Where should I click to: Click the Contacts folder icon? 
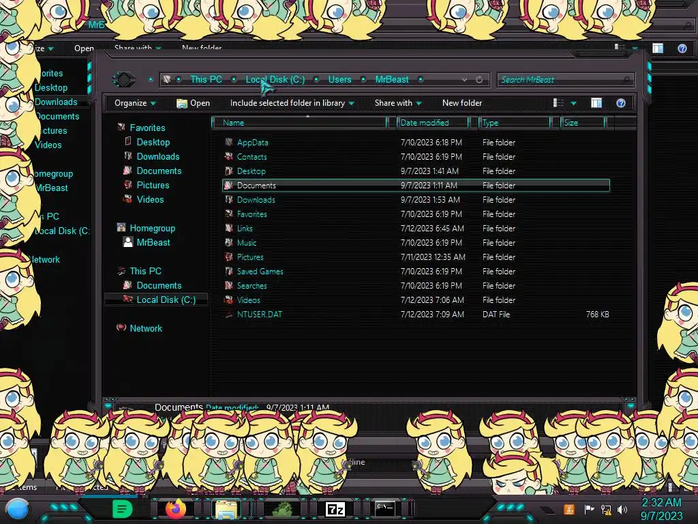[229, 156]
